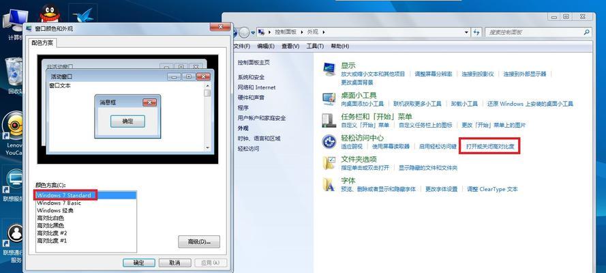Open the 帮助(H) menu

340,46
